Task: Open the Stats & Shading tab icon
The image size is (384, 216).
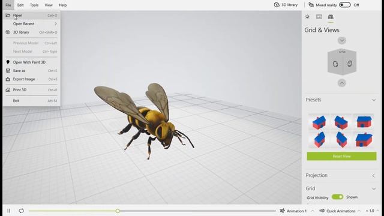Action: (x=319, y=17)
